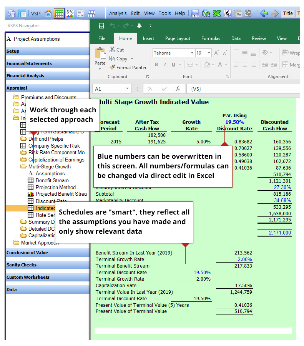Open the Clipboard group dialog launcher

148,77
